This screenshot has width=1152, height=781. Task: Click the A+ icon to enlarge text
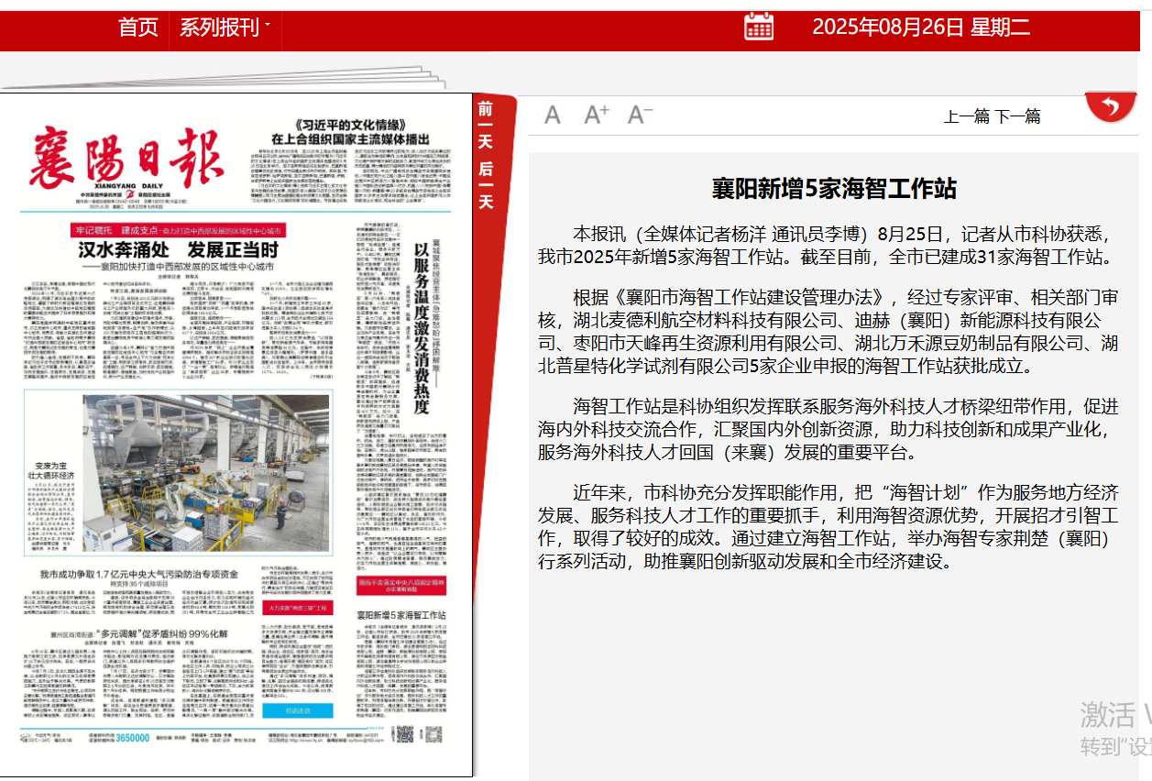point(597,113)
